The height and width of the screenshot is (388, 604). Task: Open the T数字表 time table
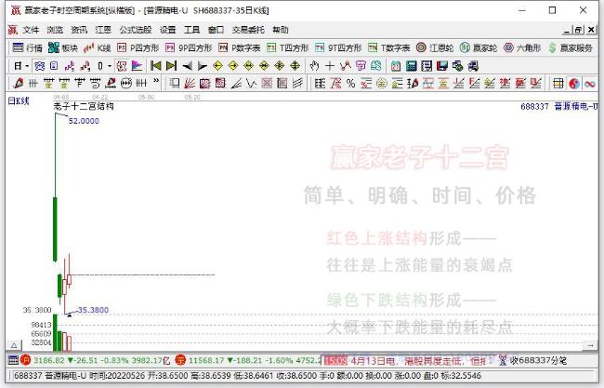point(389,47)
